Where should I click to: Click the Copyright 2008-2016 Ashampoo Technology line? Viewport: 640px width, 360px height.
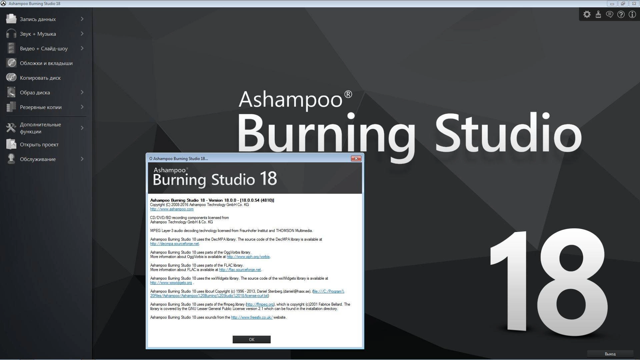[199, 205]
